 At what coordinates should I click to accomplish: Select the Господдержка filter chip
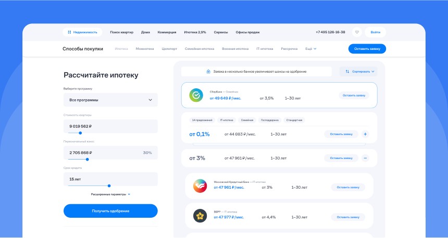pos(270,120)
